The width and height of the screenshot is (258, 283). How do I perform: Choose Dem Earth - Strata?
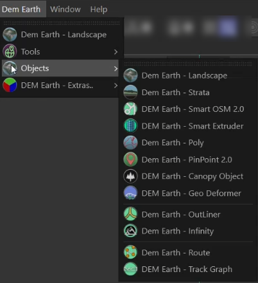click(x=188, y=93)
